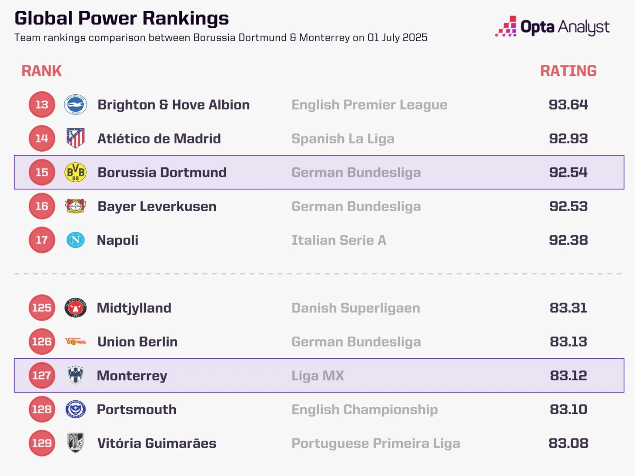Click the Monterrey club crest

[76, 375]
